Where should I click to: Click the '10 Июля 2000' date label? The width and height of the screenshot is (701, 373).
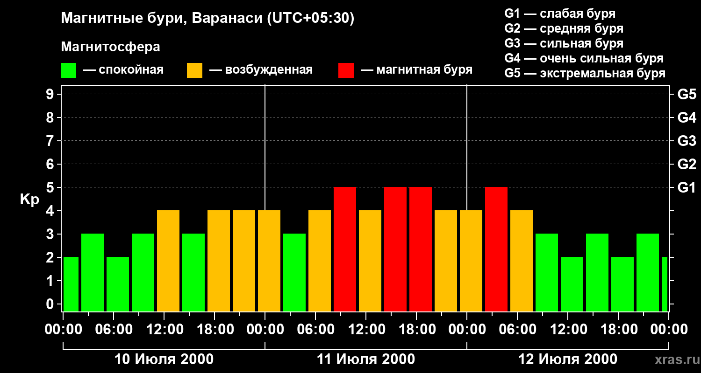[x=164, y=359]
